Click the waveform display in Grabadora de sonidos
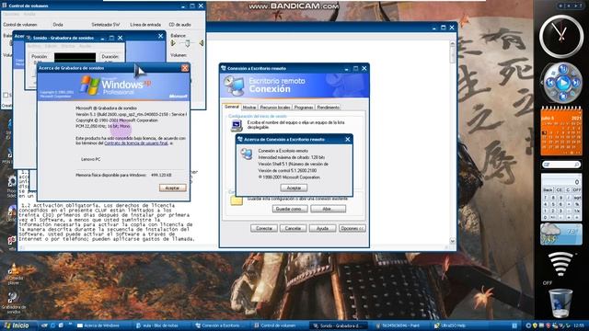Viewport: 589px width, 331px height. (75, 57)
